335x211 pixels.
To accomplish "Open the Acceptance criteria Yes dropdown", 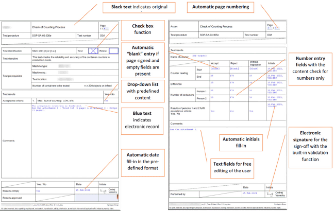I will click(x=106, y=101).
